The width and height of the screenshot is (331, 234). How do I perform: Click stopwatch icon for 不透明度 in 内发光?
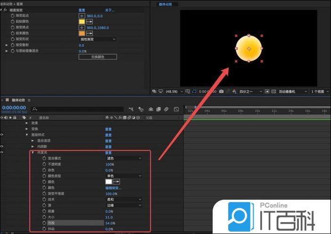point(44,164)
